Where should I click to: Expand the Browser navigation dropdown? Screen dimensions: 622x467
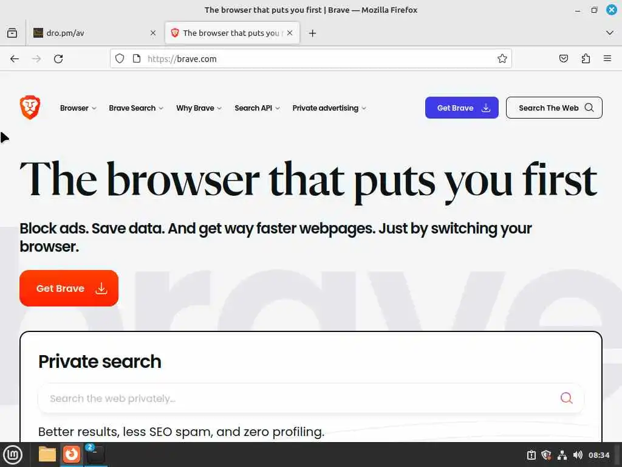(78, 108)
